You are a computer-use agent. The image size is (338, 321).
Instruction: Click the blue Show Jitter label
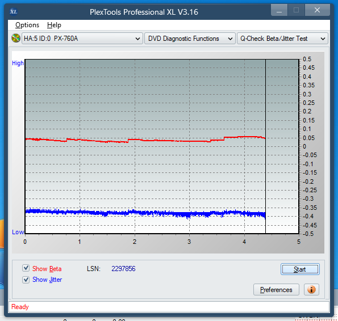pos(47,280)
